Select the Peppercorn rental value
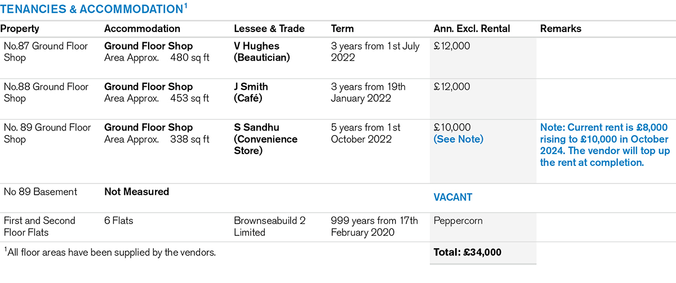Viewport: 676px width, 283px height. tap(458, 221)
